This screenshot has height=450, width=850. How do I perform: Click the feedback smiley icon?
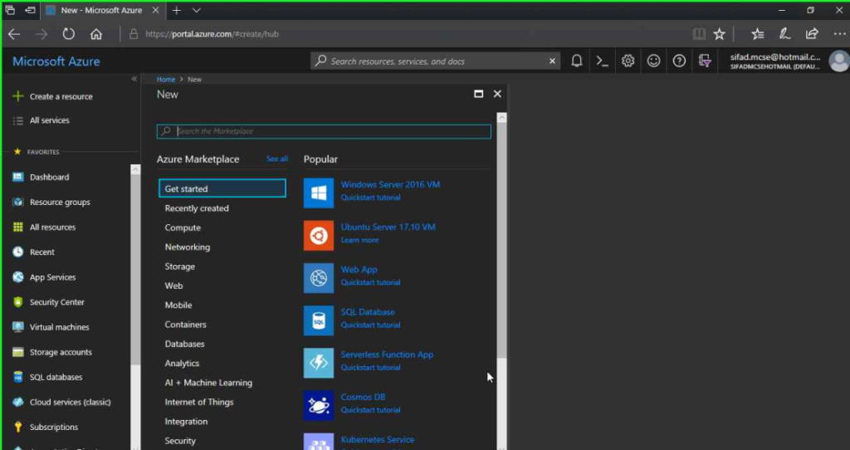pos(654,61)
